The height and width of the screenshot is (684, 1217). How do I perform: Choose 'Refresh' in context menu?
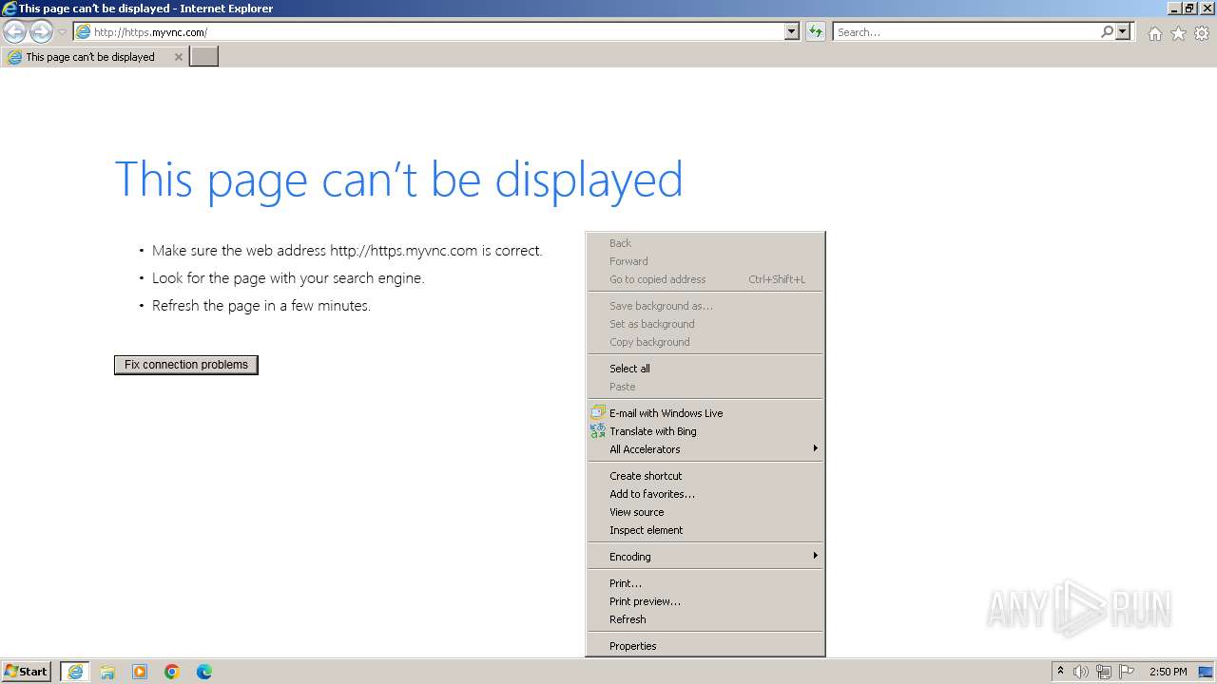coord(705,619)
